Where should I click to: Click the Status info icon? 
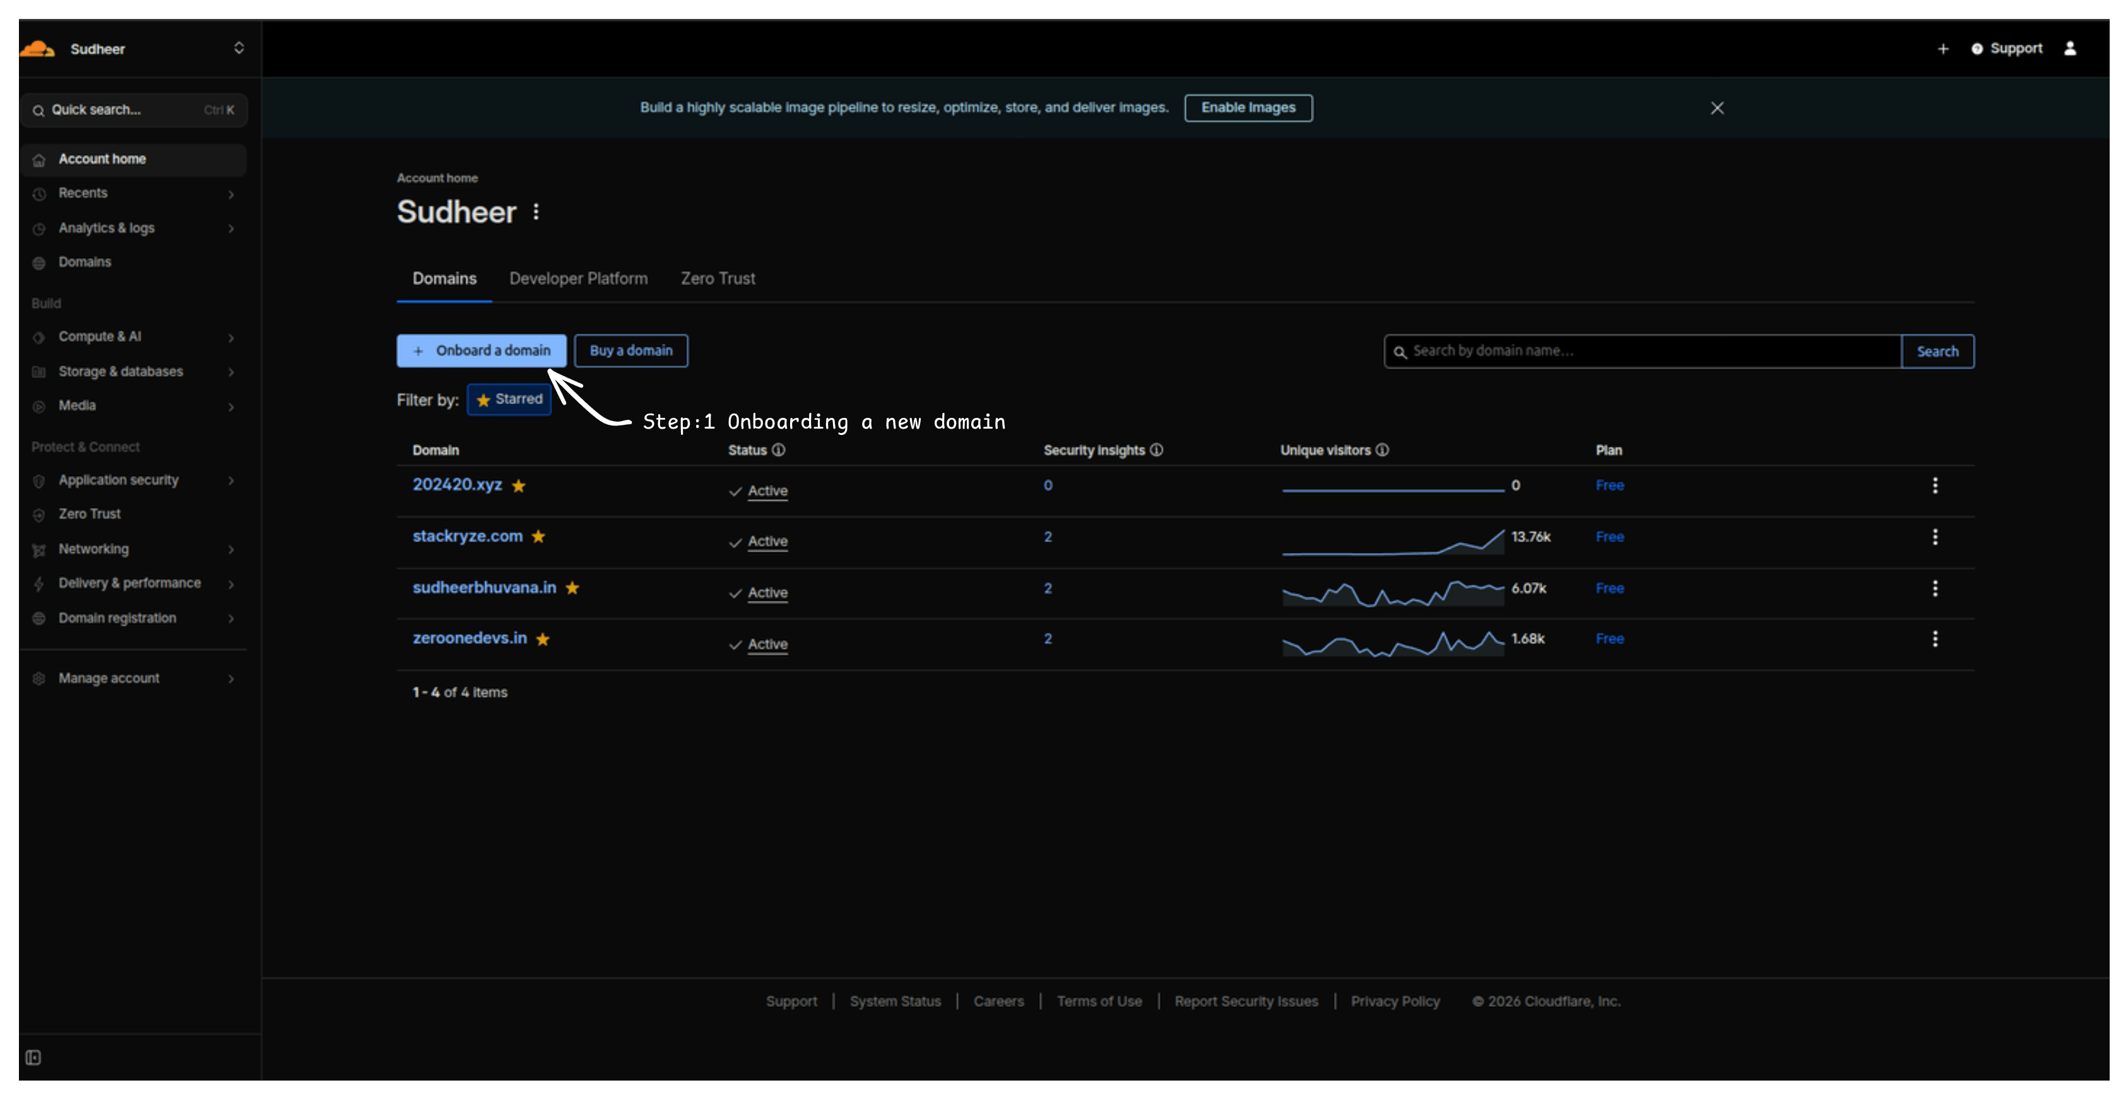779,450
